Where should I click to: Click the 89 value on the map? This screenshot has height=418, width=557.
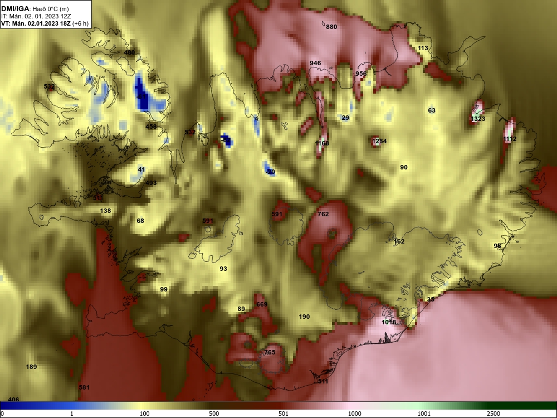(x=241, y=309)
